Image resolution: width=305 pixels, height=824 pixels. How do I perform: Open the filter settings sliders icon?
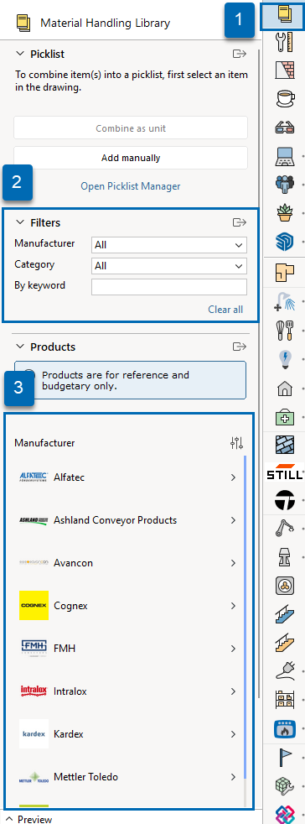tap(237, 443)
